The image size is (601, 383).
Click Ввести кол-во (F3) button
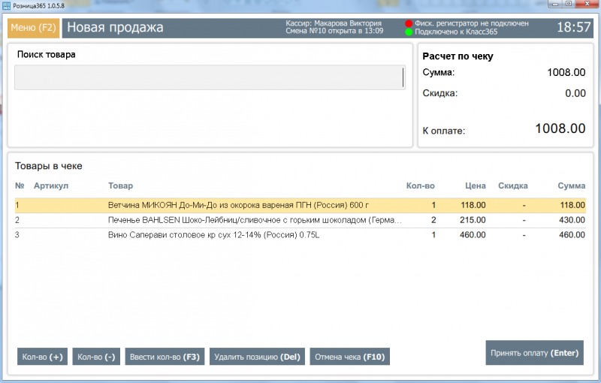pyautogui.click(x=165, y=357)
